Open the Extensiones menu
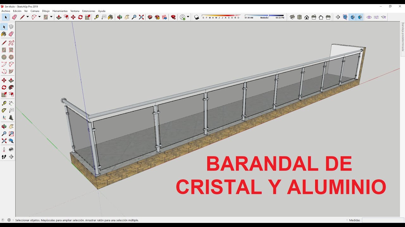The height and width of the screenshot is (227, 405). pos(89,11)
